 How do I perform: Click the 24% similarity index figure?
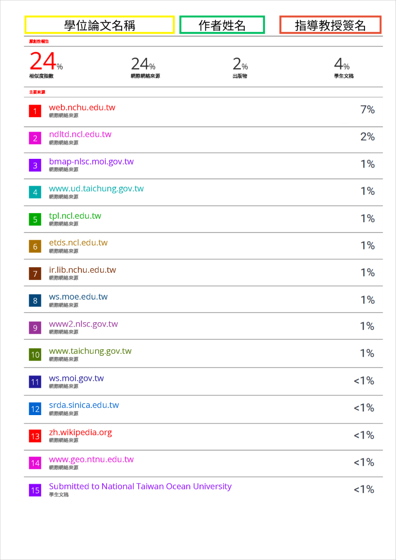46,61
